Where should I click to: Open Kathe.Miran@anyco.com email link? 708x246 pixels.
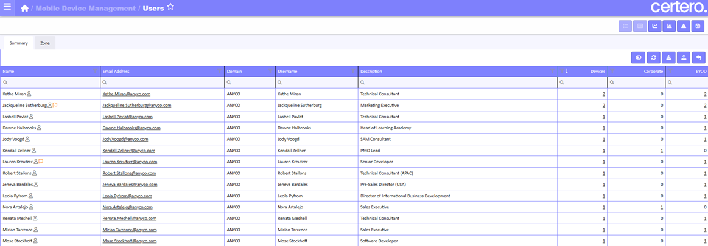click(127, 94)
